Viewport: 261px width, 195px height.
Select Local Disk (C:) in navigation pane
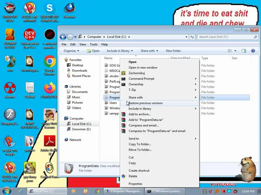pyautogui.click(x=81, y=124)
